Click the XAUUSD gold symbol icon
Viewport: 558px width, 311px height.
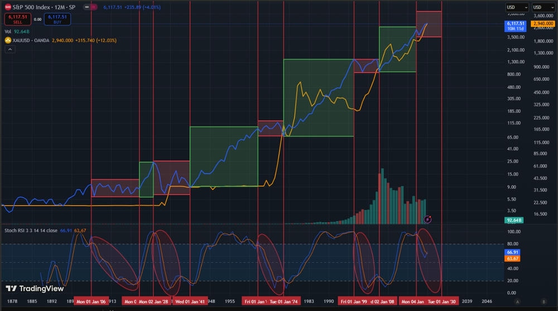[x=8, y=40]
